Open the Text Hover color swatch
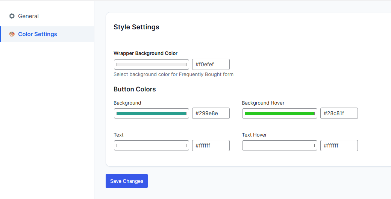This screenshot has width=391, height=199. (280, 146)
